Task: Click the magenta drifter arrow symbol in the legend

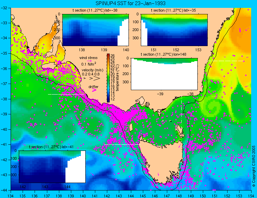Action: pyautogui.click(x=94, y=90)
